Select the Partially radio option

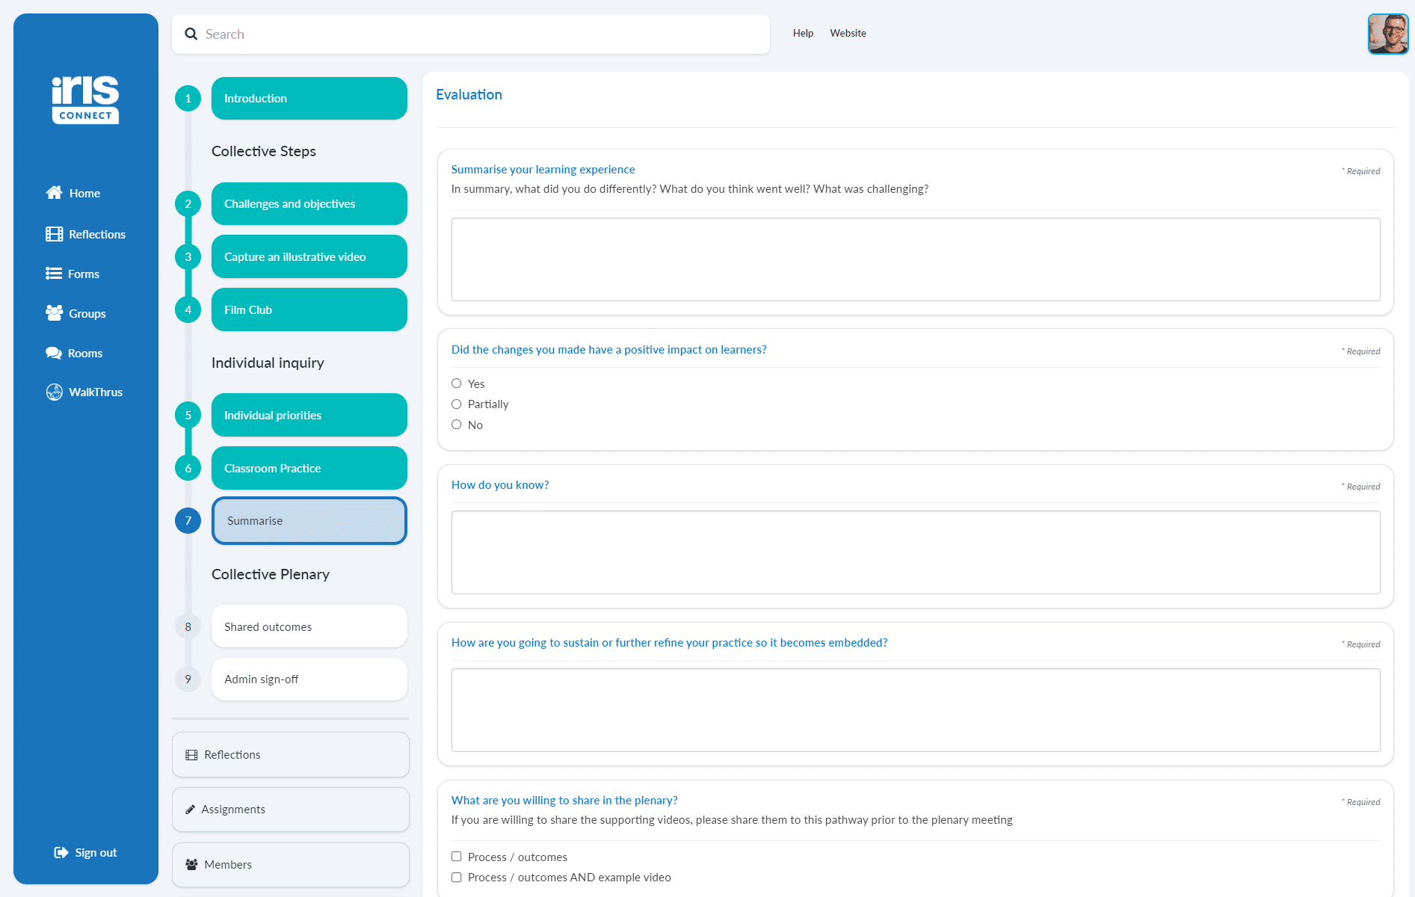(456, 404)
